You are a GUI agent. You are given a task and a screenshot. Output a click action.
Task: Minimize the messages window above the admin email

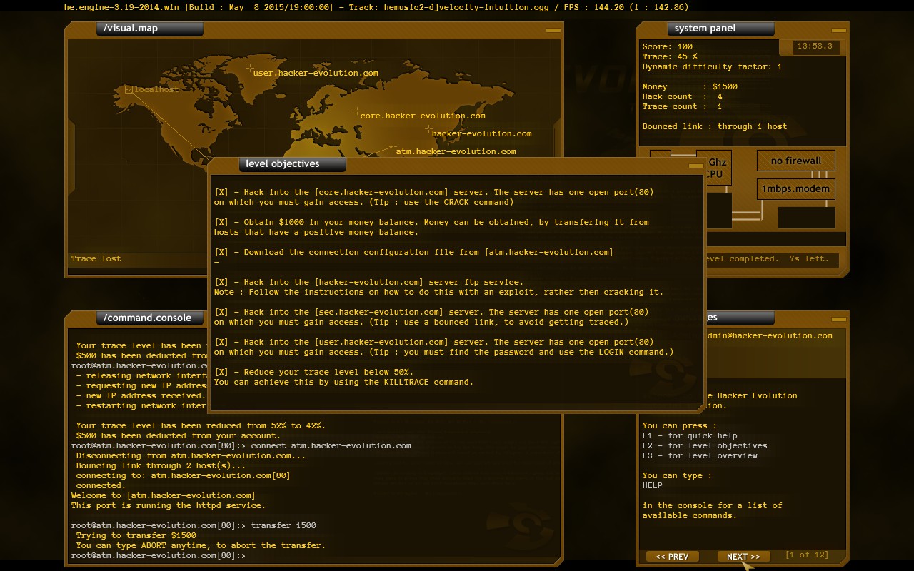click(838, 319)
